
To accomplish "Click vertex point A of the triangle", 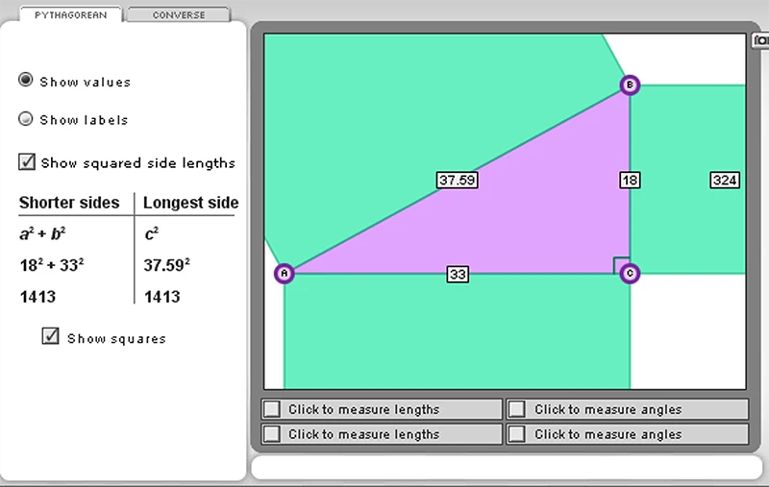I will (x=285, y=273).
